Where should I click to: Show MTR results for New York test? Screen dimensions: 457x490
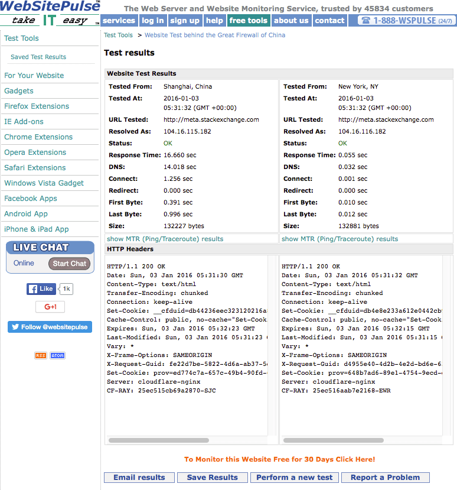[340, 239]
